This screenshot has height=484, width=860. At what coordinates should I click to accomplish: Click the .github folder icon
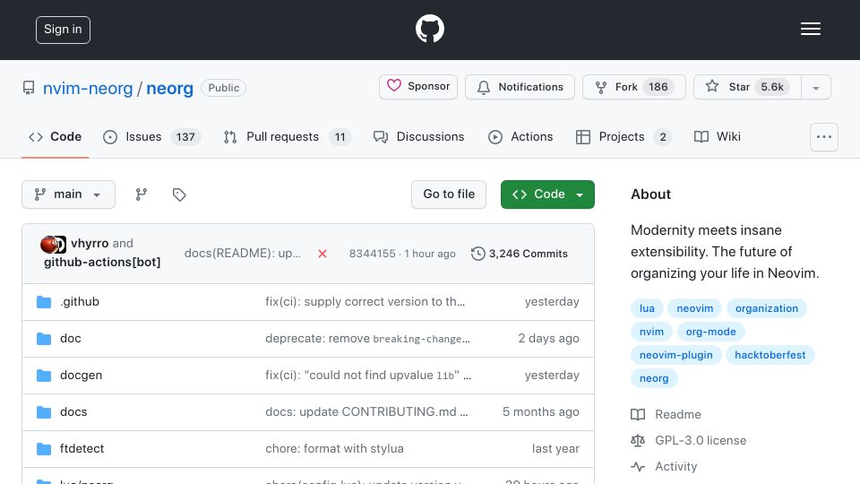tap(44, 302)
